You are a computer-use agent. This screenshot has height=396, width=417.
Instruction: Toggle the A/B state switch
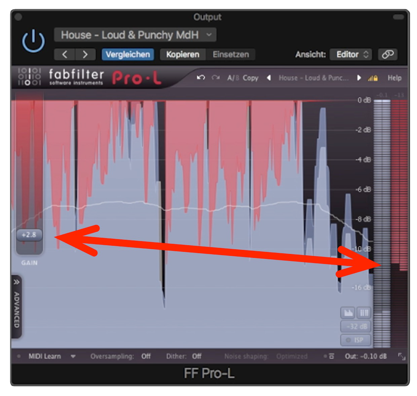233,78
